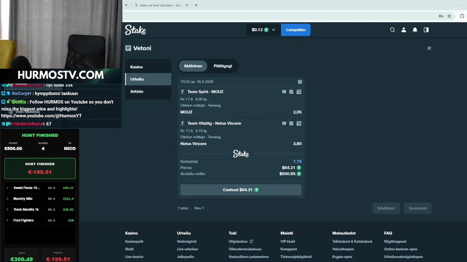Open the Vastuullinen pelaaminen footer link

249,257
